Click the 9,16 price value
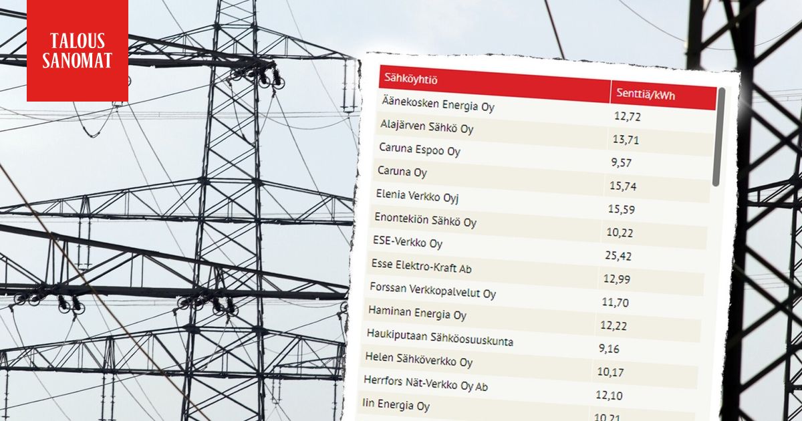Screen dimensions: 802x421 (610, 348)
